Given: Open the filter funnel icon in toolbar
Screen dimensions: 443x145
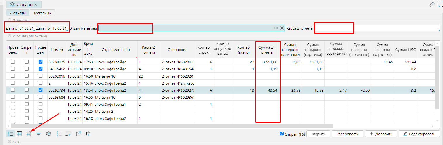Looking at the screenshot, I should pos(39,134).
